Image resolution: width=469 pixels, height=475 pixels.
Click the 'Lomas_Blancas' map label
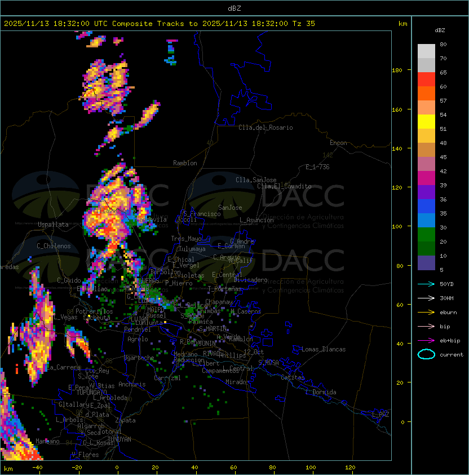click(324, 349)
